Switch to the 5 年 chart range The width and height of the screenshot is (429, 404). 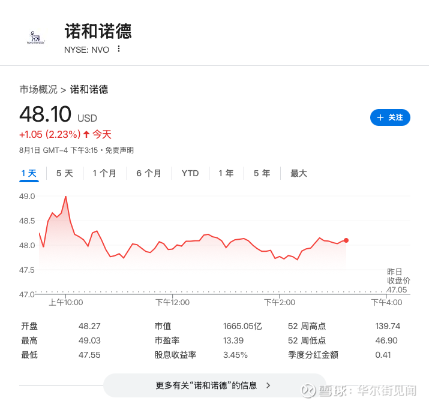point(262,173)
